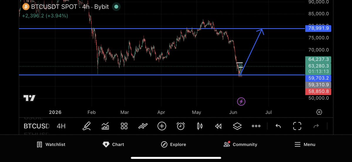352x162 pixels.
Task: Open the Community tab
Action: (x=240, y=144)
